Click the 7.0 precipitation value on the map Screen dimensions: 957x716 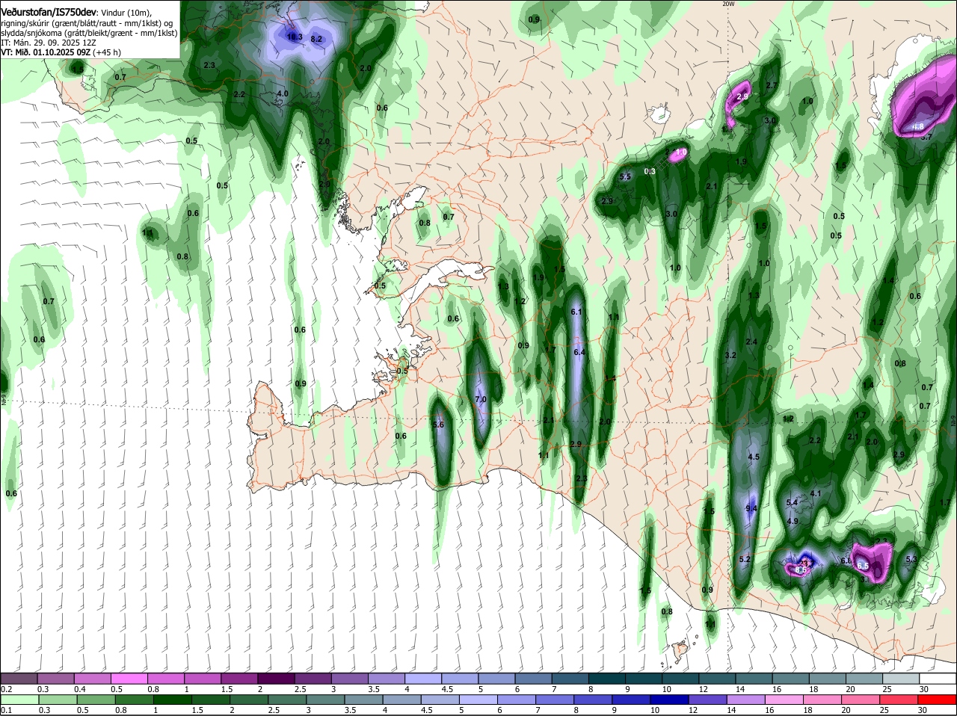click(481, 400)
